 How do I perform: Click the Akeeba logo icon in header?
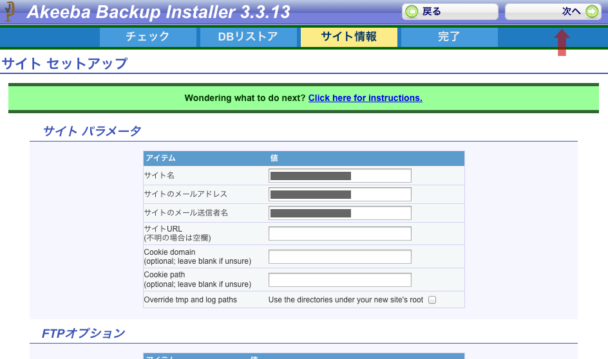(9, 12)
